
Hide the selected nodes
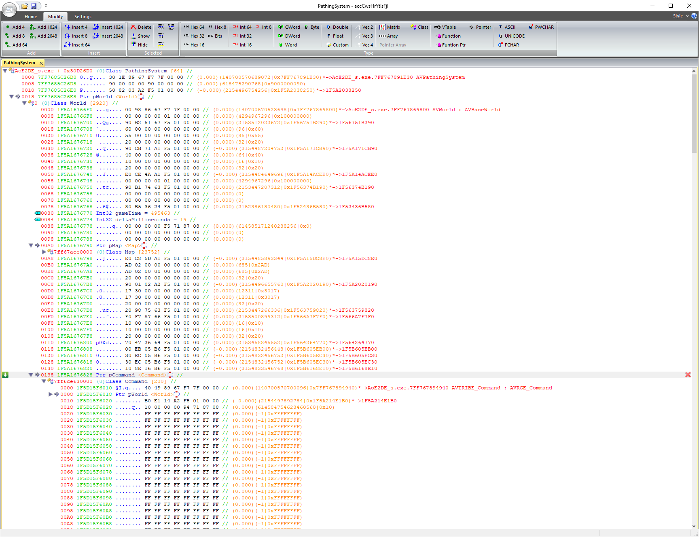140,45
